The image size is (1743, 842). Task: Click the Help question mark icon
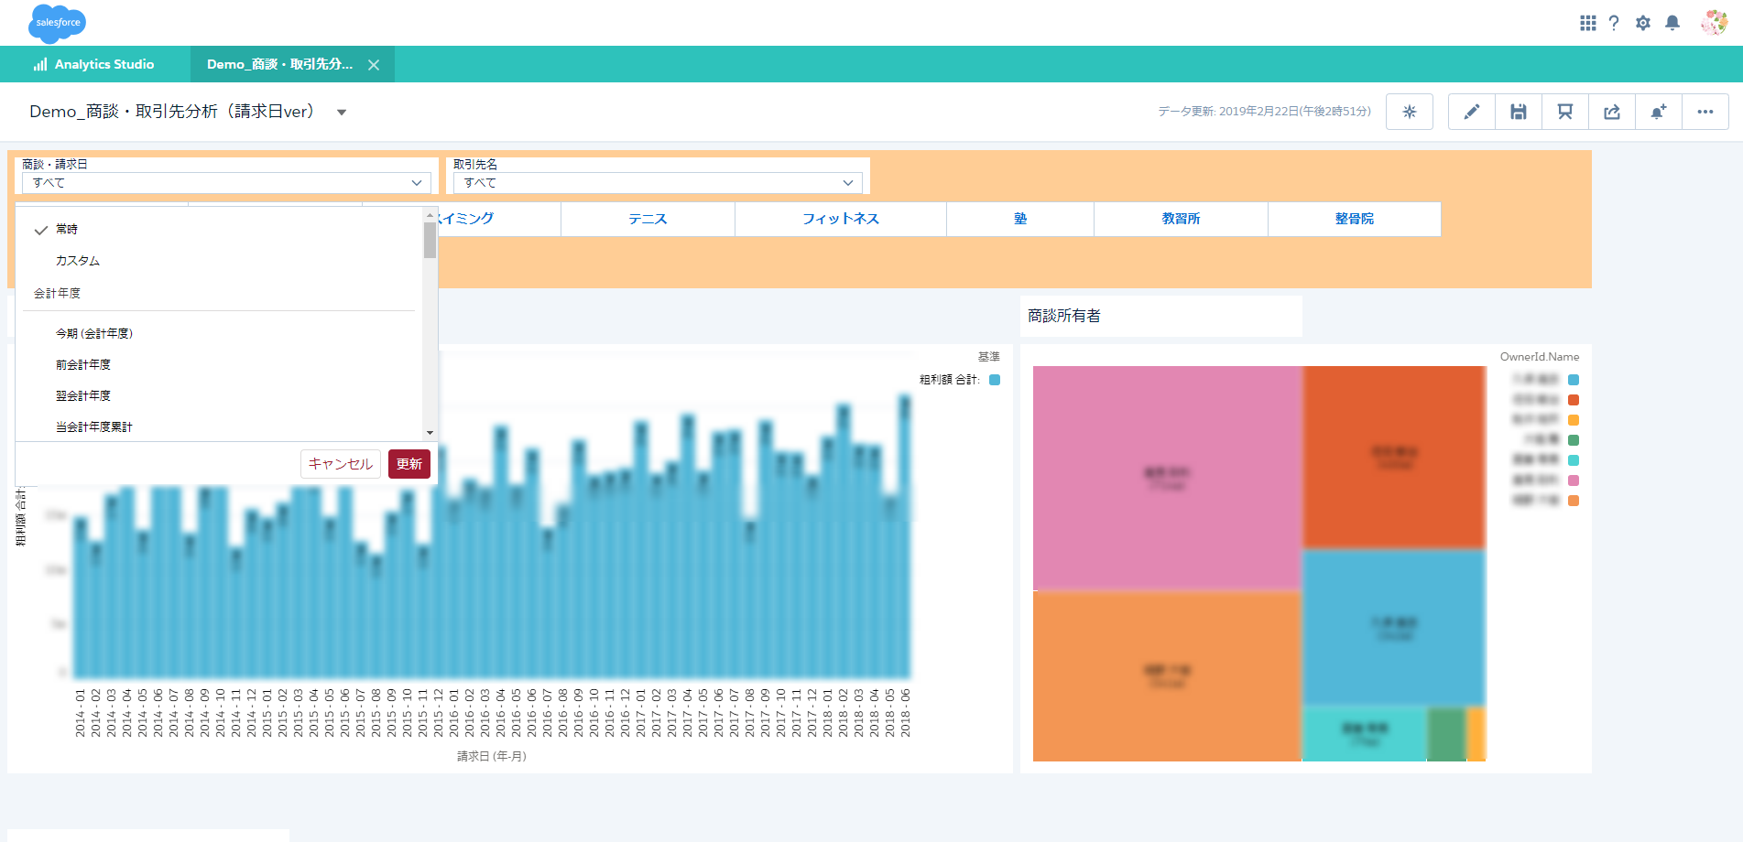click(1614, 23)
